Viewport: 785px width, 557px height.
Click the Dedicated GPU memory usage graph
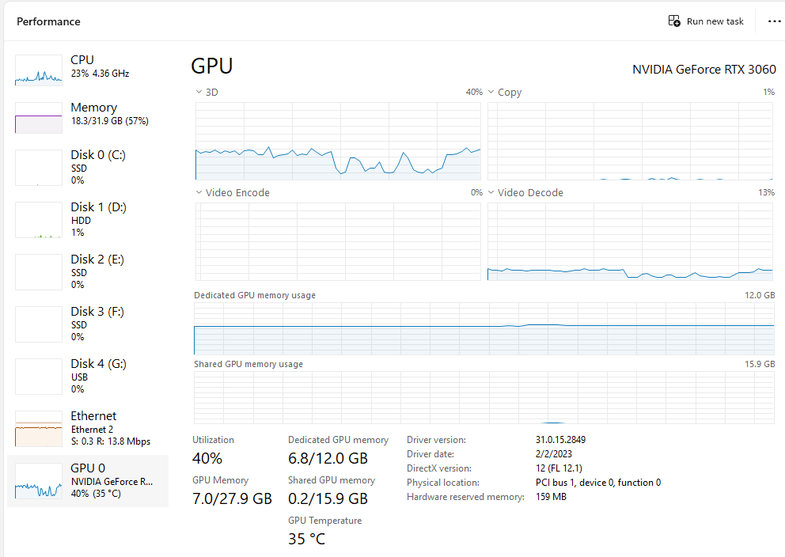click(x=484, y=328)
